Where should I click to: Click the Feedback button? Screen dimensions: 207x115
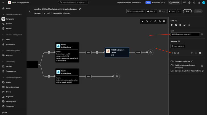[x=174, y=2]
